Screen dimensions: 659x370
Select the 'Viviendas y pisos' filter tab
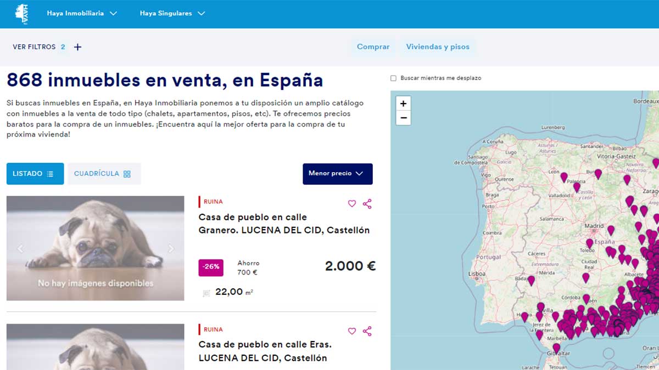click(x=438, y=47)
